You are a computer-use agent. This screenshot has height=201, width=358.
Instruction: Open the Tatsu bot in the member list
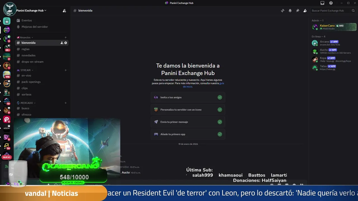click(x=334, y=68)
